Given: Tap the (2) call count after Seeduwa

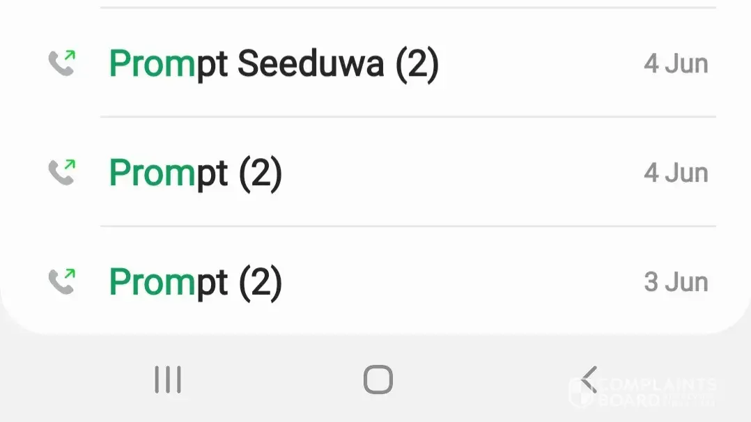Looking at the screenshot, I should pyautogui.click(x=417, y=65).
